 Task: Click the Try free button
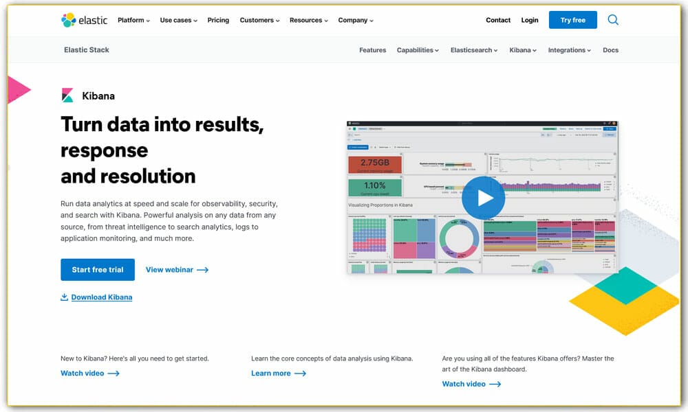(572, 20)
